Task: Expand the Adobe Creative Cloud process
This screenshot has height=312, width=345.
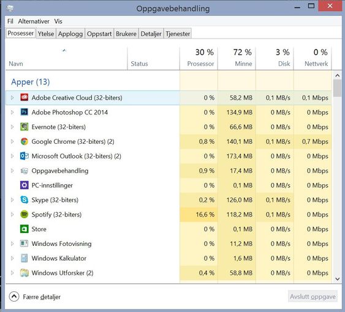Action: point(12,97)
